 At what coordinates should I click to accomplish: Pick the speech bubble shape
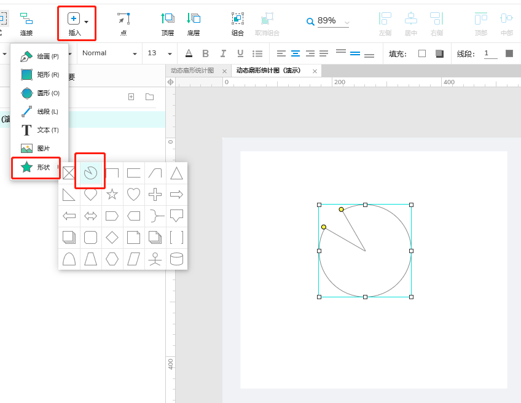[176, 216]
